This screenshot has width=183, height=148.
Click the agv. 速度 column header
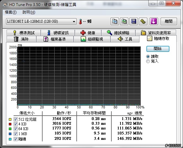pos(134,113)
